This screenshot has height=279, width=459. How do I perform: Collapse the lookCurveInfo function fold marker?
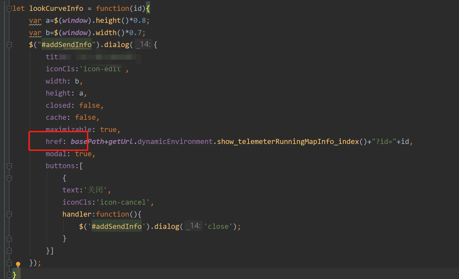point(9,9)
